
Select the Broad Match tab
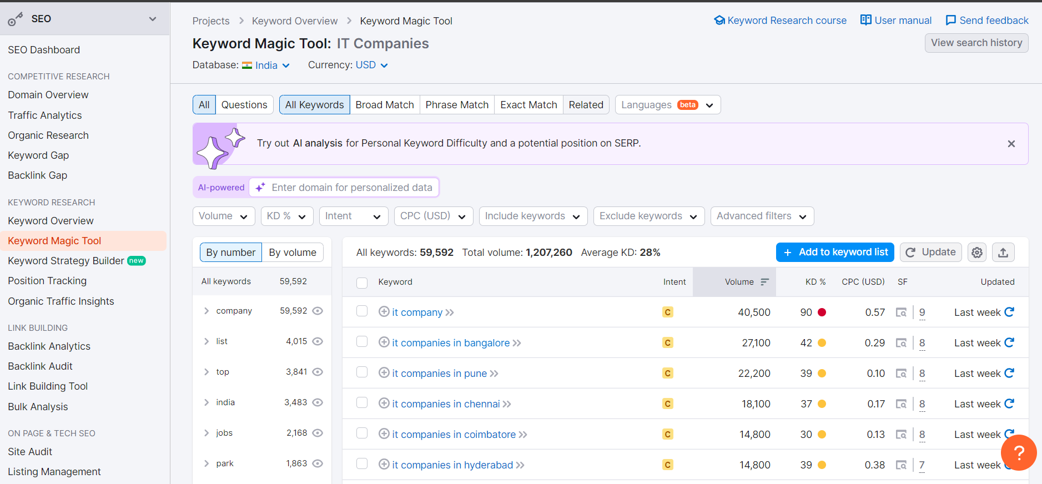click(385, 105)
